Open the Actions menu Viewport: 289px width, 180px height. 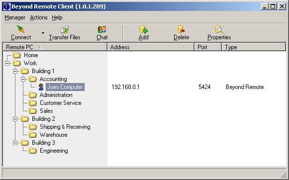tap(39, 17)
